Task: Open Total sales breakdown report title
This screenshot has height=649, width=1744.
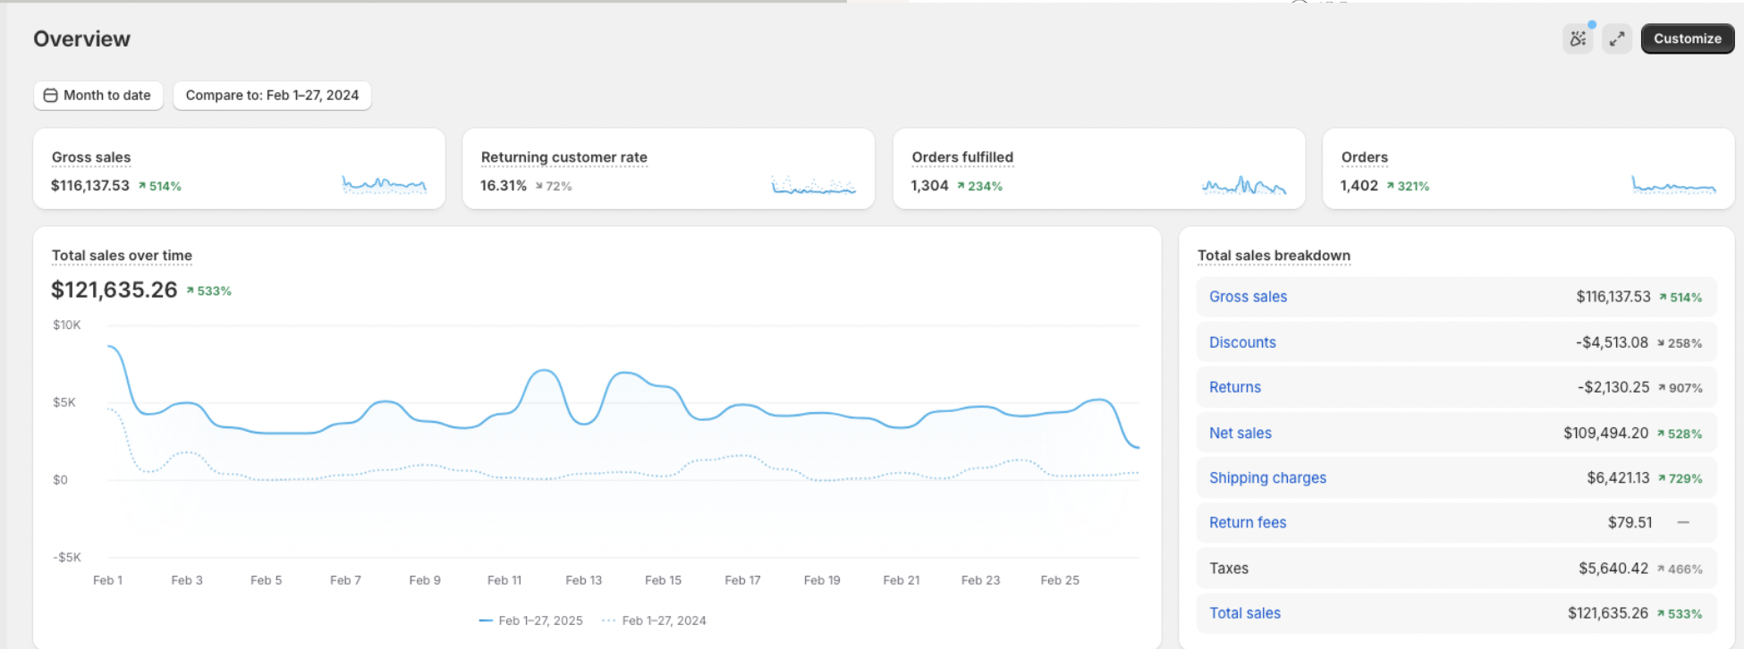Action: click(x=1274, y=256)
